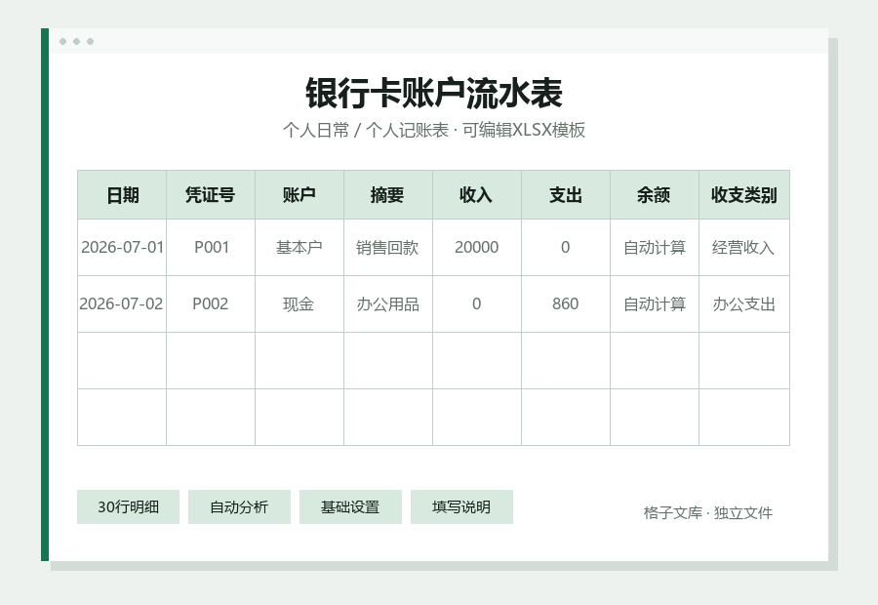
Task: Select the 凭证号 column header
Action: (x=211, y=195)
